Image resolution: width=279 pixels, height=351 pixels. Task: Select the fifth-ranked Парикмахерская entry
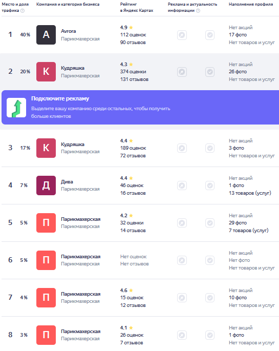click(x=81, y=219)
